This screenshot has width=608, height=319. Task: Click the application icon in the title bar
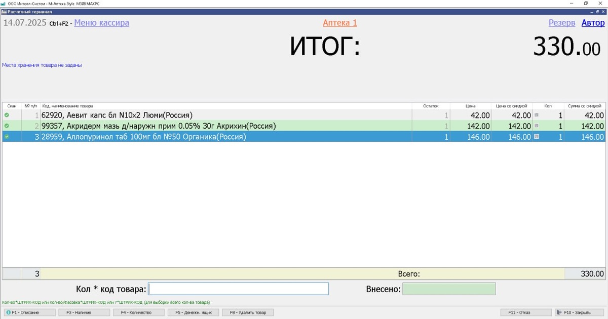(x=4, y=3)
